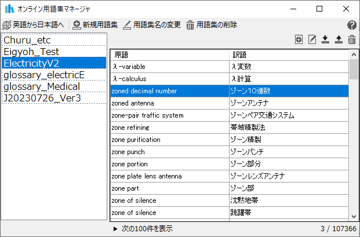This screenshot has width=360, height=237.
Task: Select the zone refining row
Action: pos(230,127)
